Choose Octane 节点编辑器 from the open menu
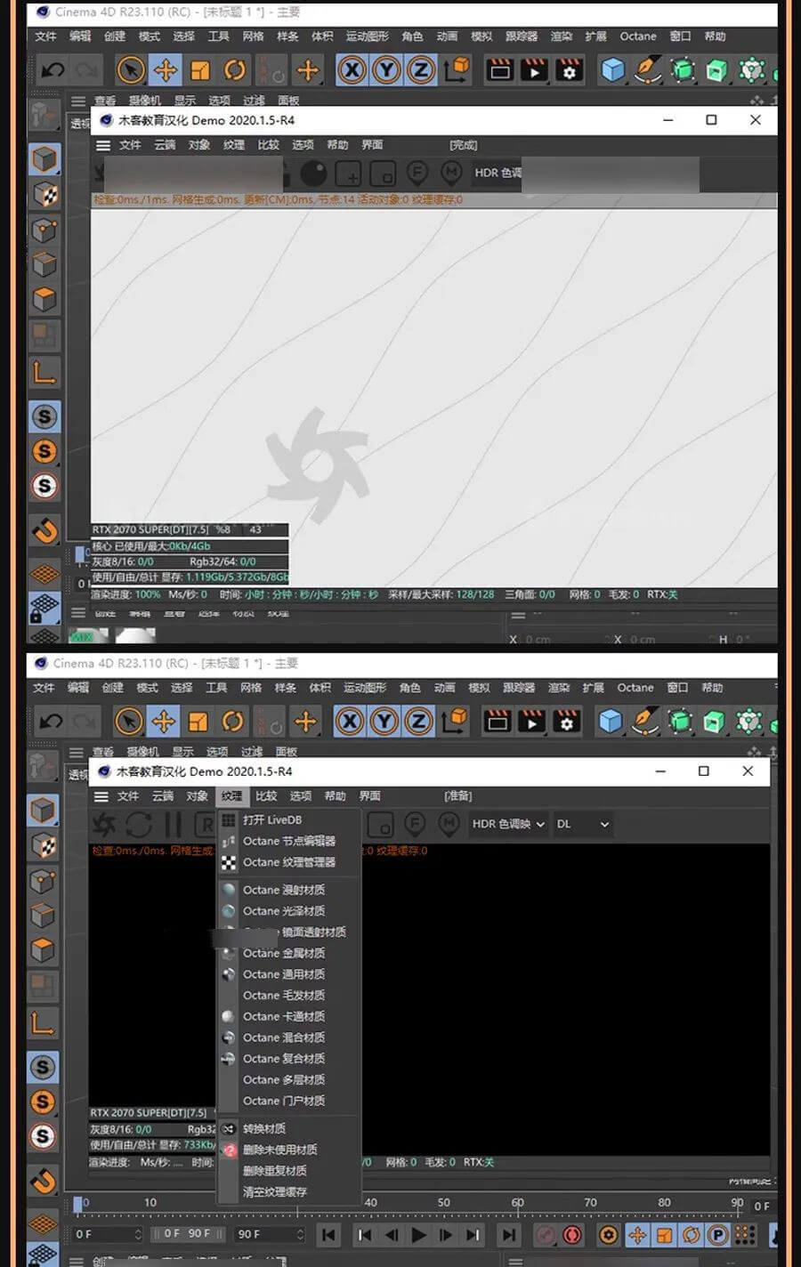Viewport: 801px width, 1267px height. [288, 841]
